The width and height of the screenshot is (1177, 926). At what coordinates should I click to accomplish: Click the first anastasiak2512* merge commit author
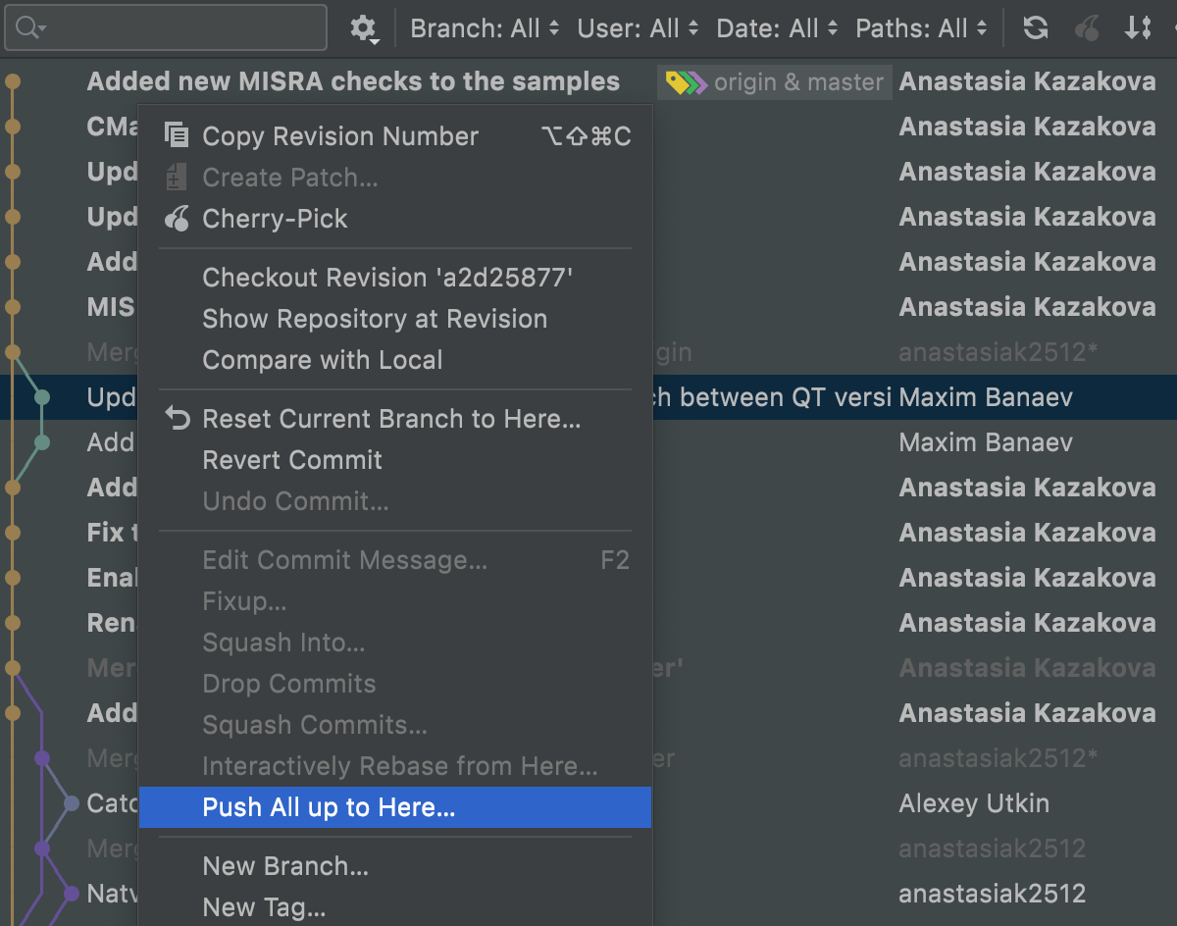point(998,352)
